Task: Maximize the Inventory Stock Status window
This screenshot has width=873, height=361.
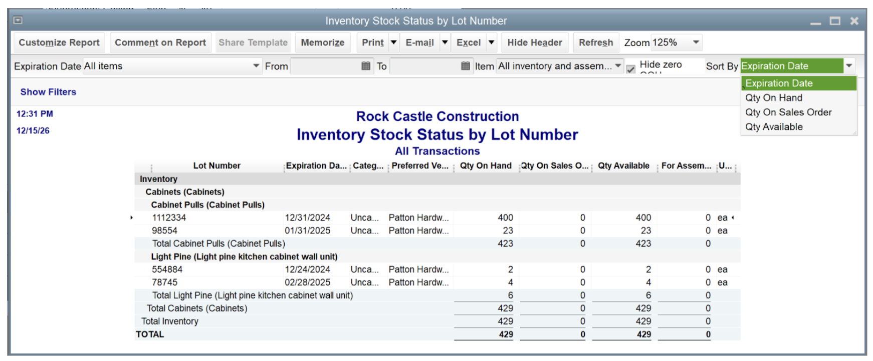Action: pyautogui.click(x=835, y=21)
